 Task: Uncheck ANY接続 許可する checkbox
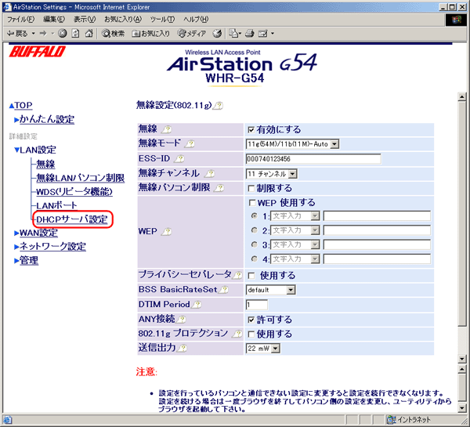pyautogui.click(x=251, y=320)
